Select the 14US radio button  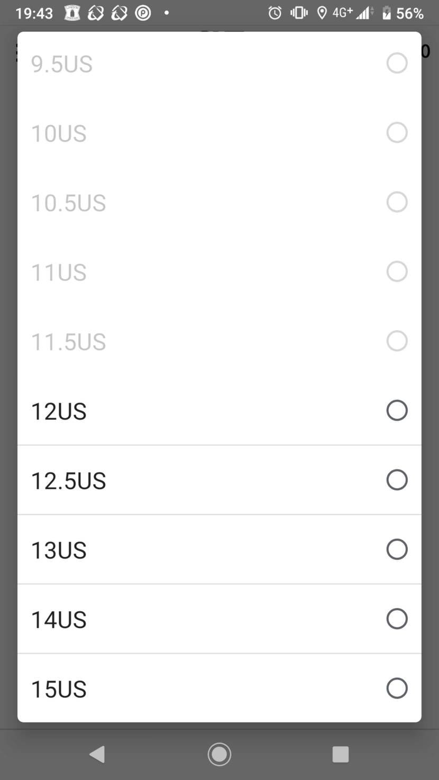[397, 619]
